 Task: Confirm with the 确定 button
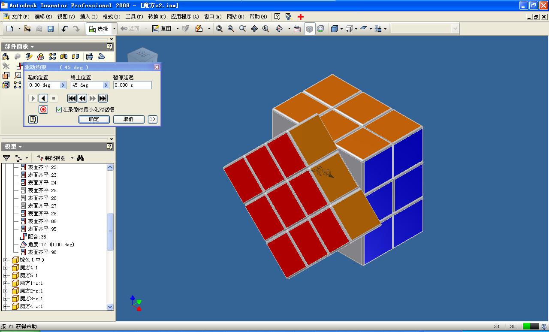point(94,119)
